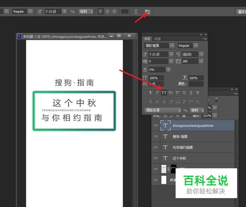The image size is (246, 207).
Task: Click the text color swatch in options bar
Action: 125,11
